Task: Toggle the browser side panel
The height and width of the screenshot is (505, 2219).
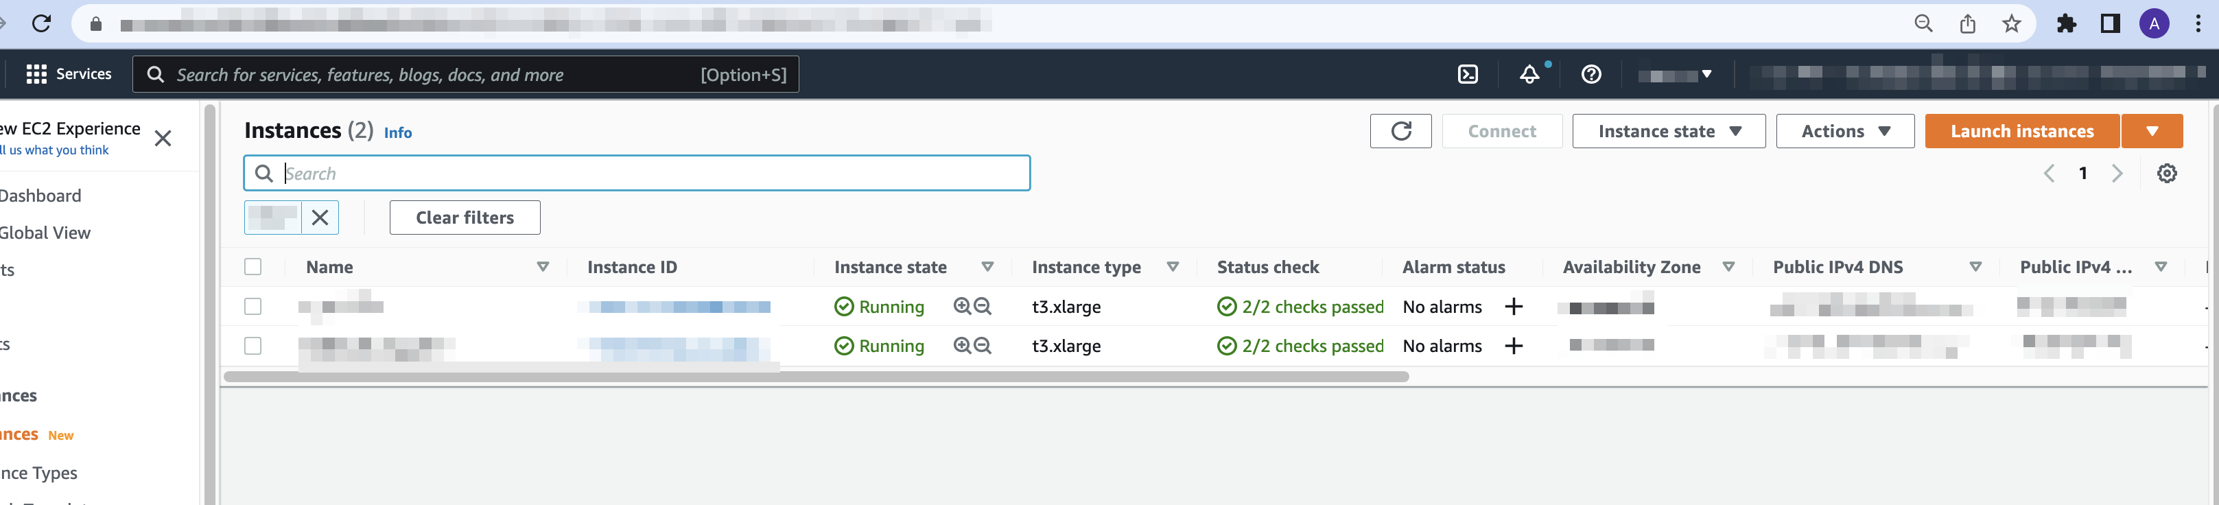Action: pos(2111,23)
